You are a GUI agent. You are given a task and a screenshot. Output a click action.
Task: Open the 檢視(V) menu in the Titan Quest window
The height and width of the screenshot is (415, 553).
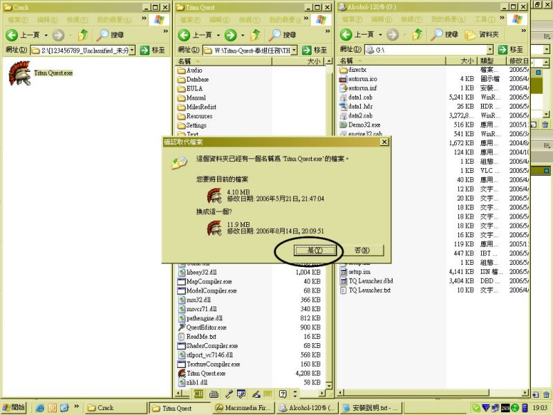click(x=250, y=20)
